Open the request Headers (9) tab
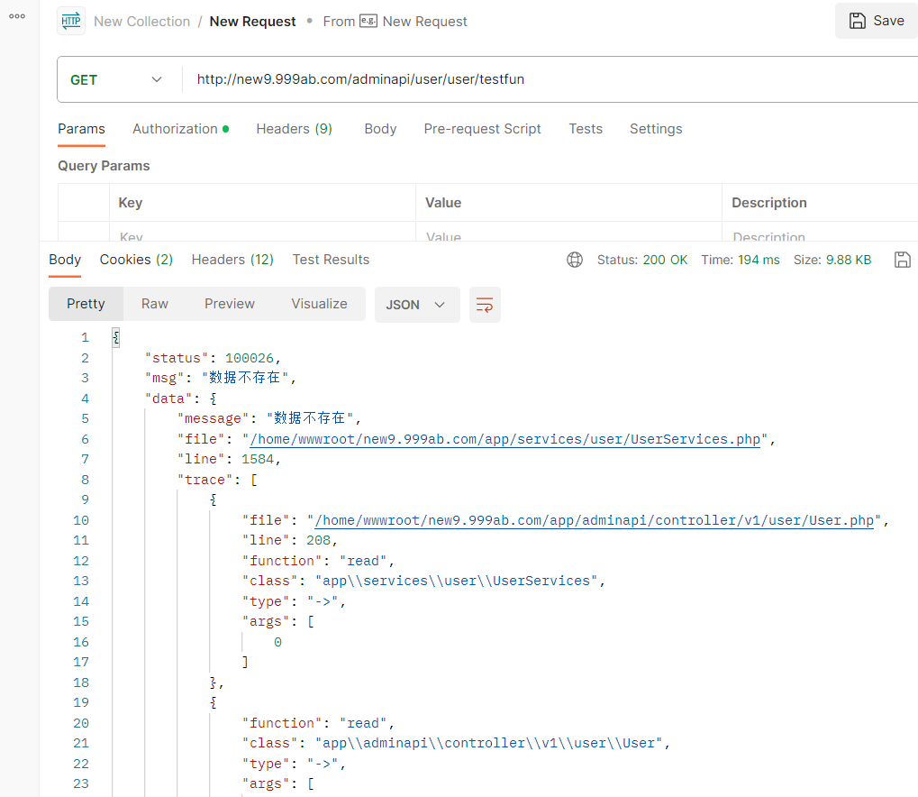This screenshot has width=918, height=797. pyautogui.click(x=294, y=129)
